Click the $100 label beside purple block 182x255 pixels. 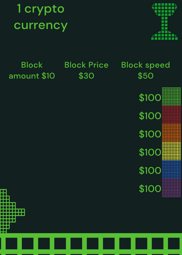click(x=150, y=189)
